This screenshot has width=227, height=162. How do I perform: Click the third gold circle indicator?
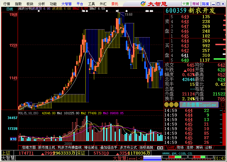pos(176,105)
